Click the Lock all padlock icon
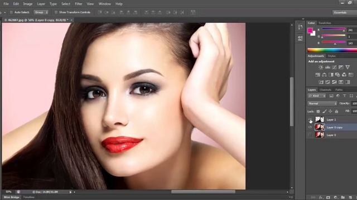This screenshot has height=200, width=357. pyautogui.click(x=336, y=111)
